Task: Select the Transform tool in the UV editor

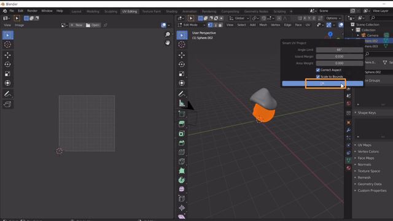Action: coord(8,83)
